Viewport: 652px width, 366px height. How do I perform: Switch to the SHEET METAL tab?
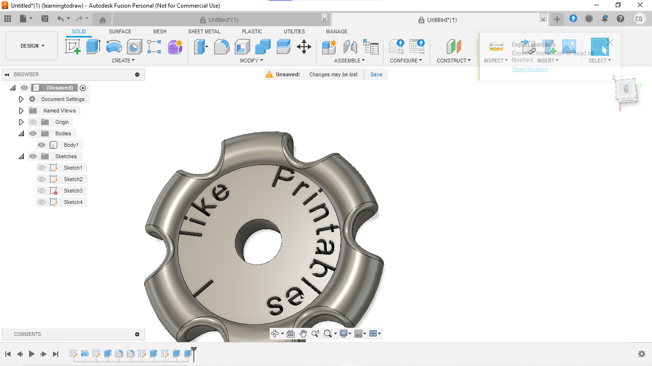[204, 31]
